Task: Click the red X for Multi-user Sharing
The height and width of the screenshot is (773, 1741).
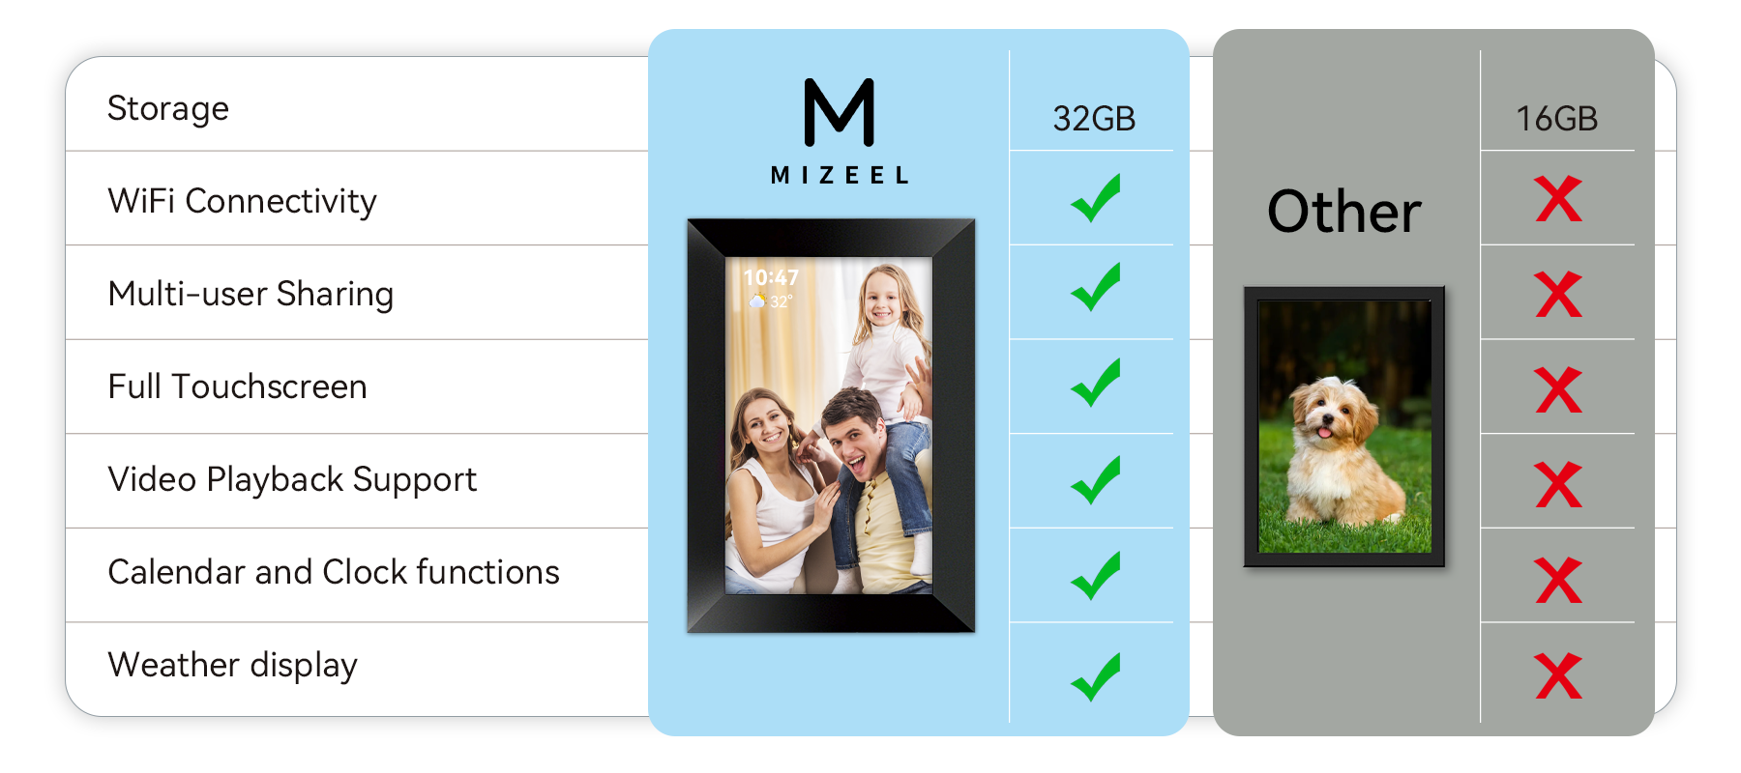Action: pos(1558,295)
